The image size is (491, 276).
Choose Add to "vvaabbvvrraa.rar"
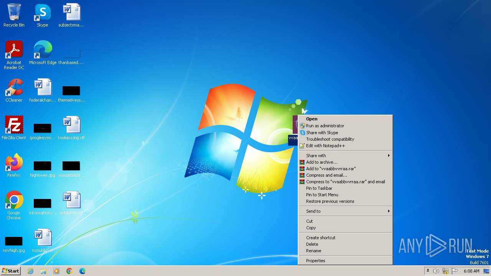(345, 169)
